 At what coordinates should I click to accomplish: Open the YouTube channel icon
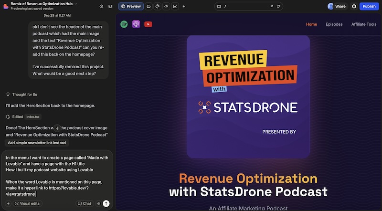(148, 24)
